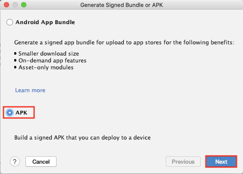
Task: Open help via the question mark icon
Action: point(15,162)
